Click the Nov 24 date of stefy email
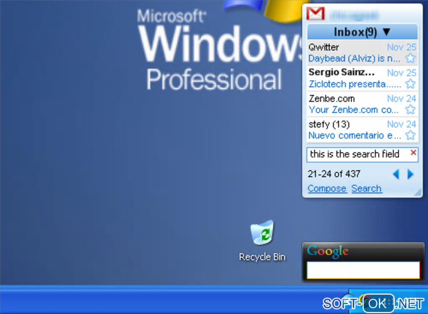Screen dimensions: 428x314 [402, 125]
